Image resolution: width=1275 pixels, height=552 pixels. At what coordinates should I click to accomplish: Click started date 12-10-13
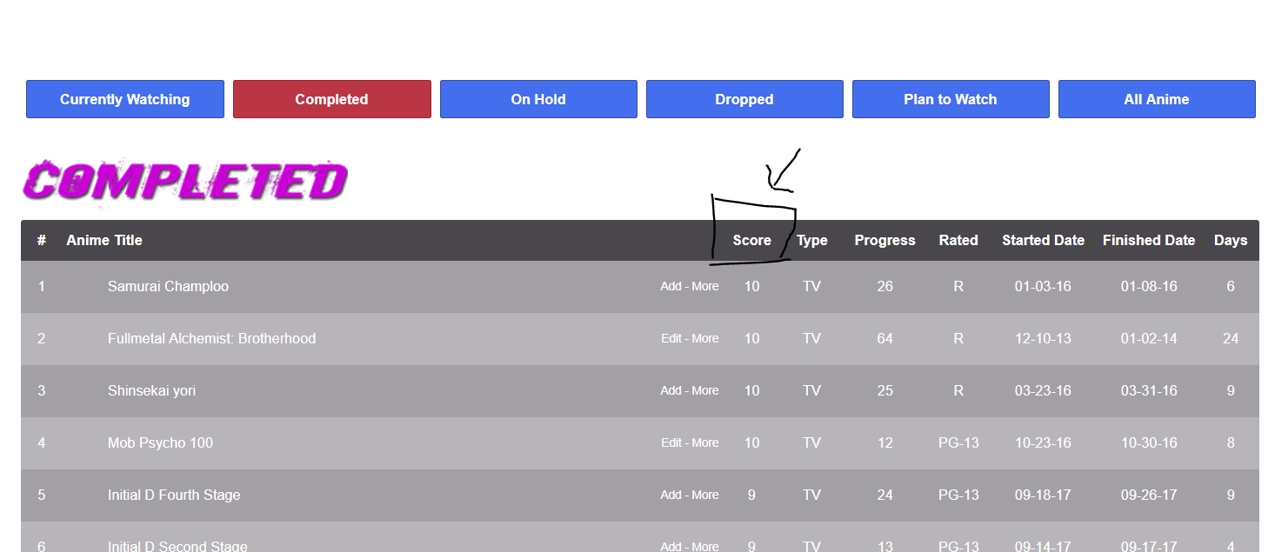tap(1043, 338)
